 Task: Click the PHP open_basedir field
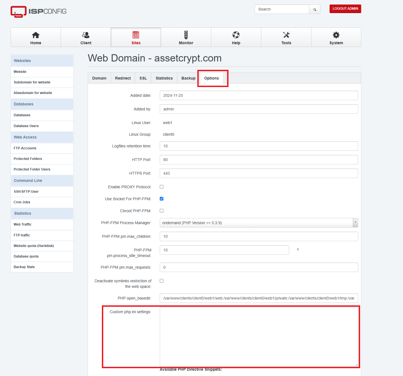coord(259,298)
